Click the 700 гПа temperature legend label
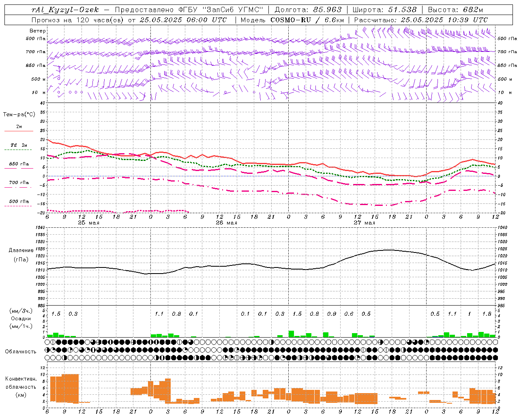Viewport: 519px width, 415px height. click(19, 183)
